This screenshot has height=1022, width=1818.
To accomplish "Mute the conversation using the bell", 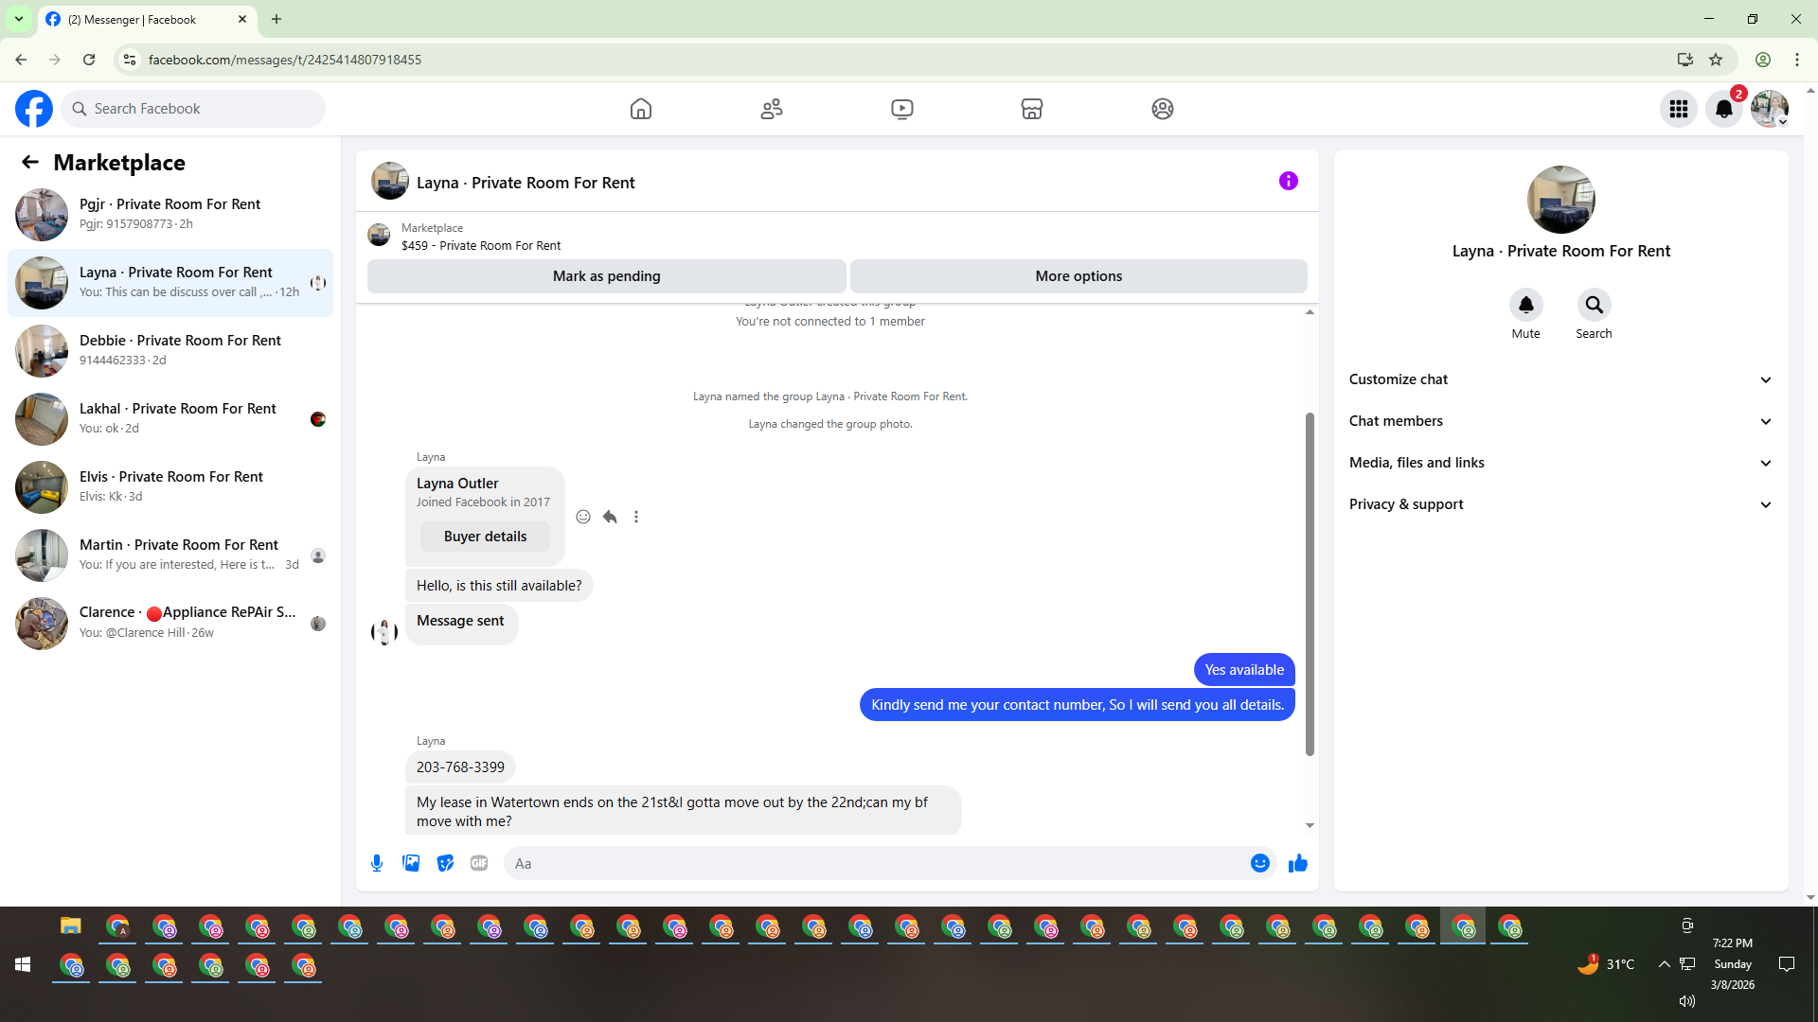I will pos(1525,305).
